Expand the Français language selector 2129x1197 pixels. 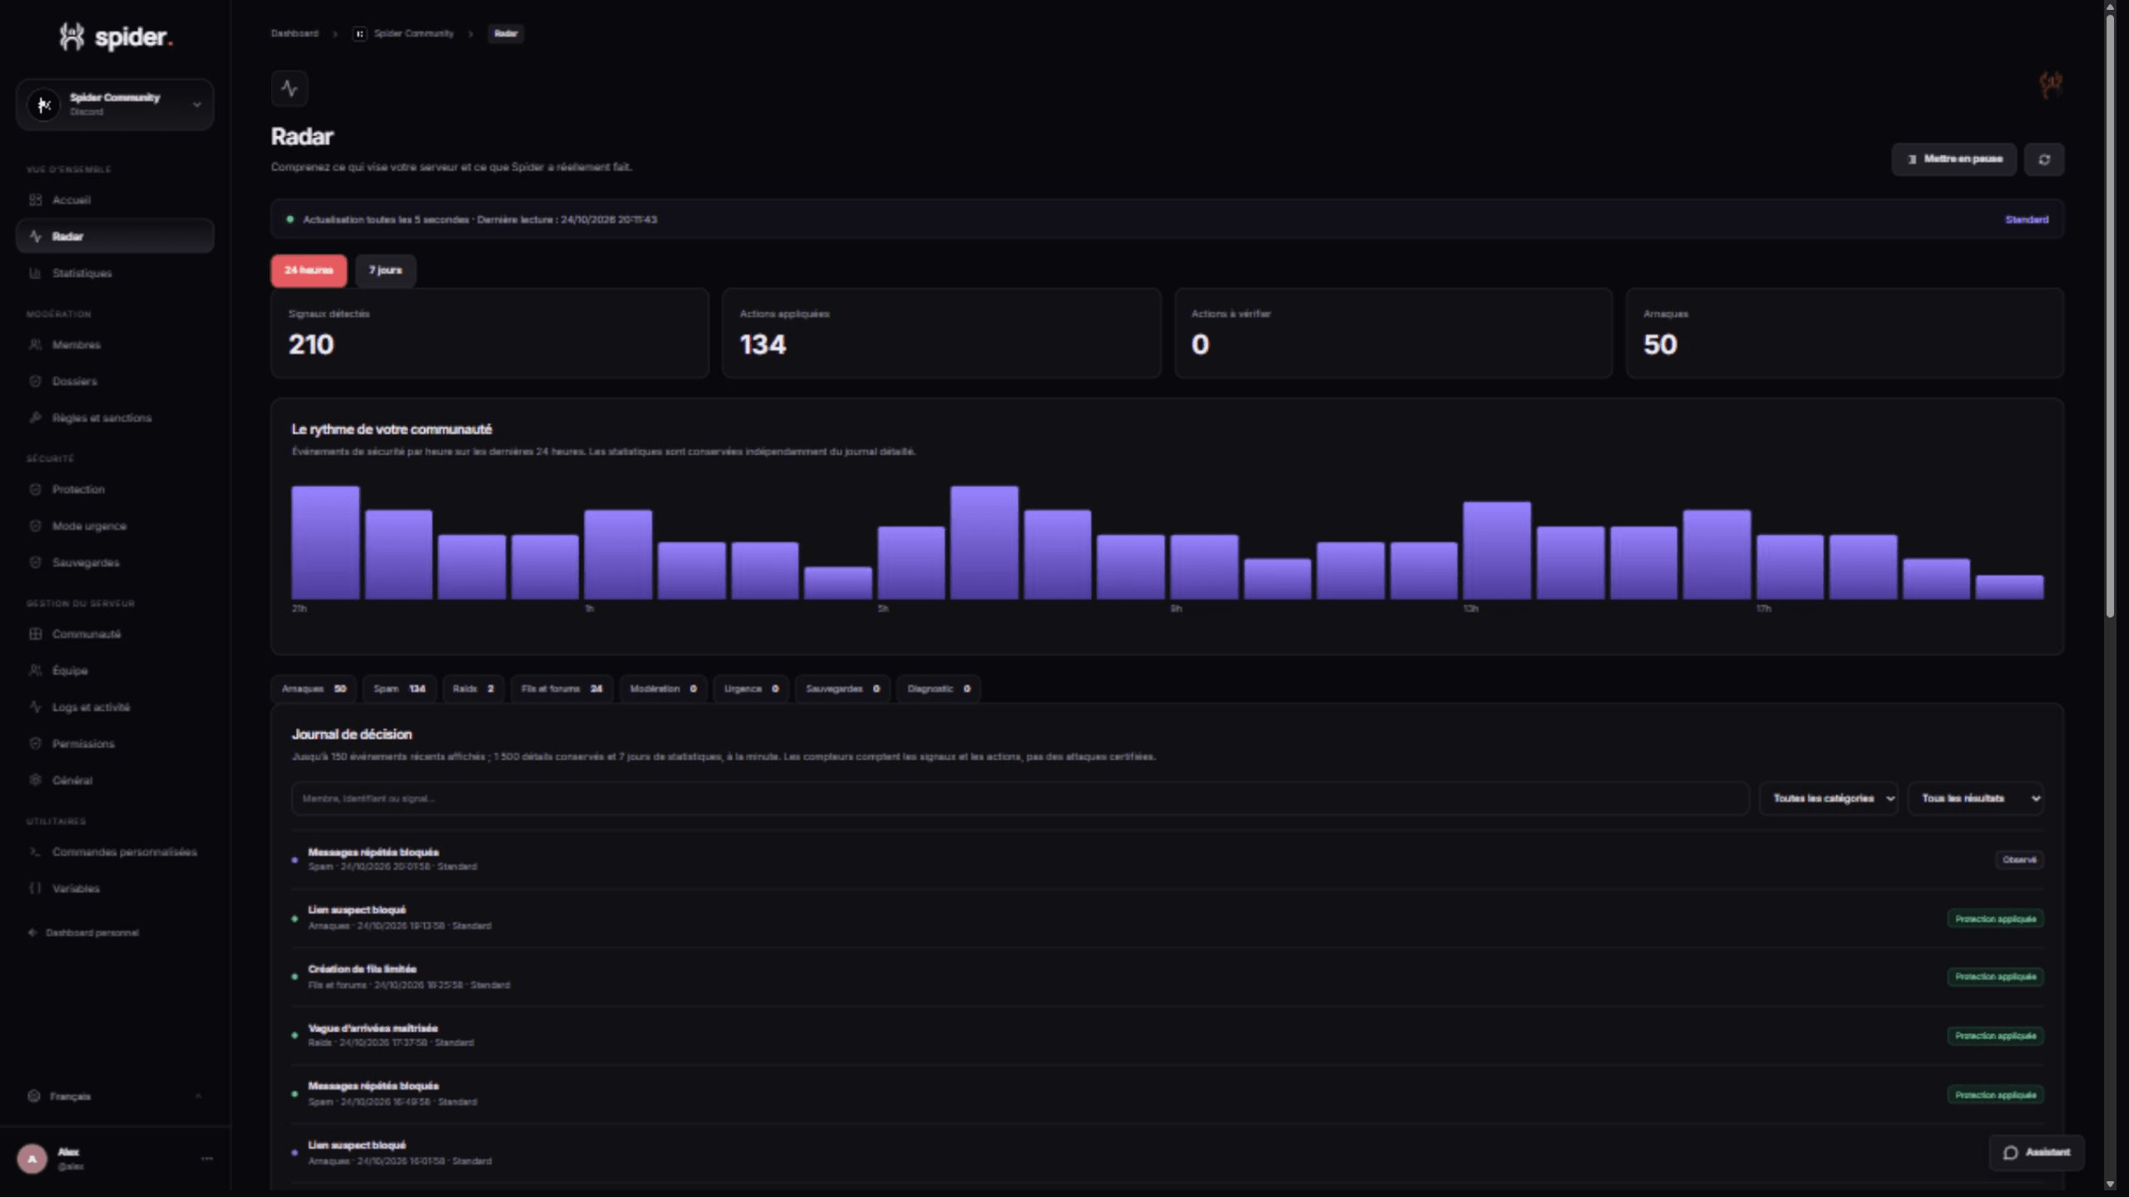click(x=115, y=1096)
